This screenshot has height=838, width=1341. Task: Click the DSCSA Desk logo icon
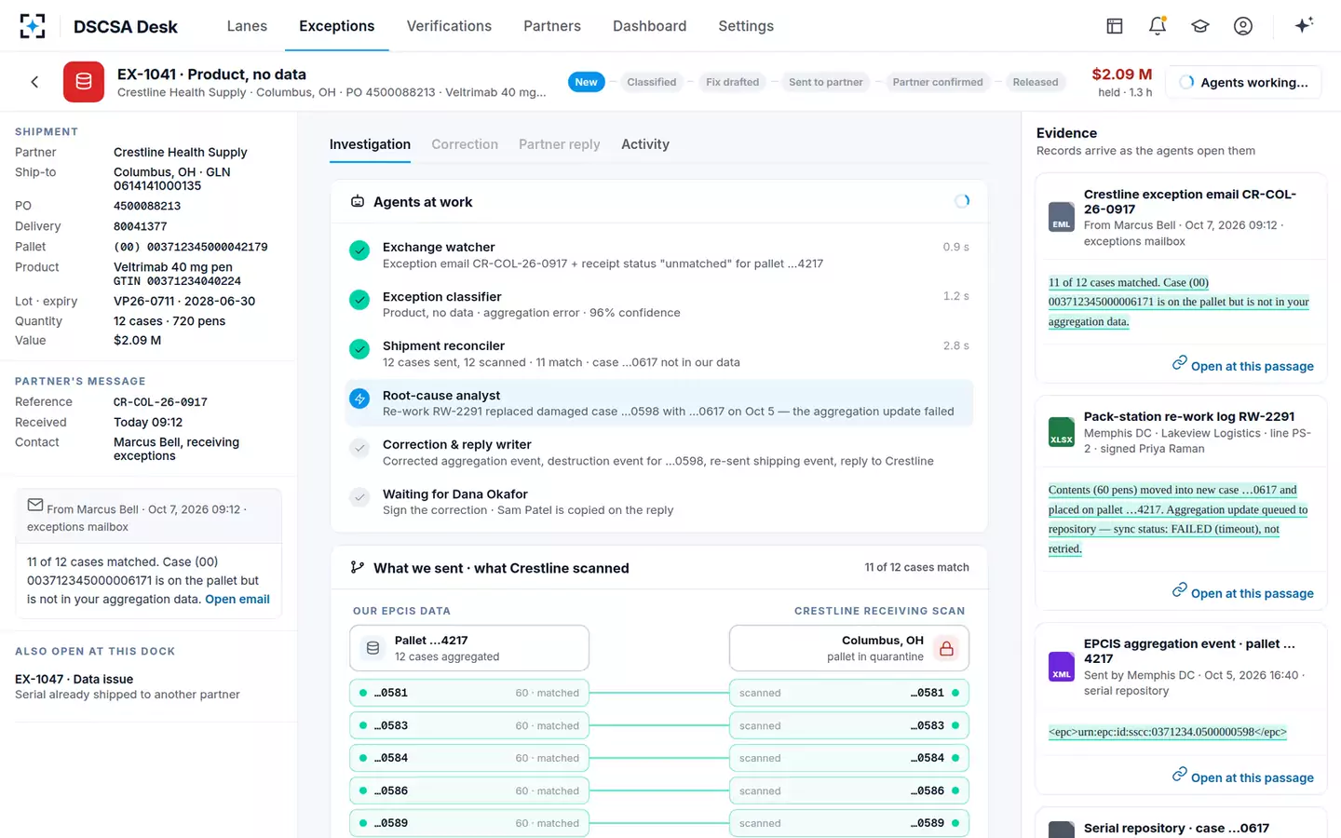click(33, 26)
